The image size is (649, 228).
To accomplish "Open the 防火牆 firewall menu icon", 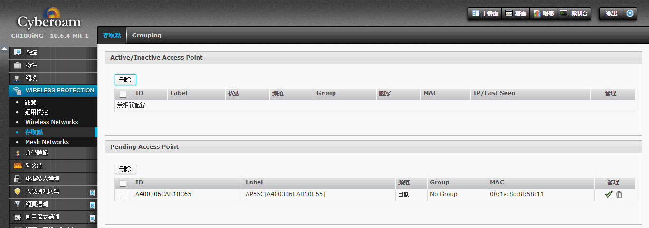I will pyautogui.click(x=18, y=166).
